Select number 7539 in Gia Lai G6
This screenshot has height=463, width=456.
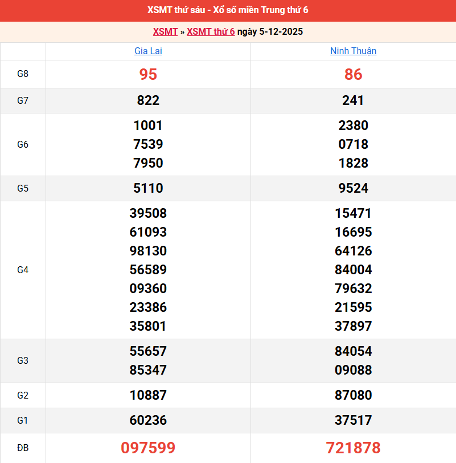pyautogui.click(x=148, y=144)
